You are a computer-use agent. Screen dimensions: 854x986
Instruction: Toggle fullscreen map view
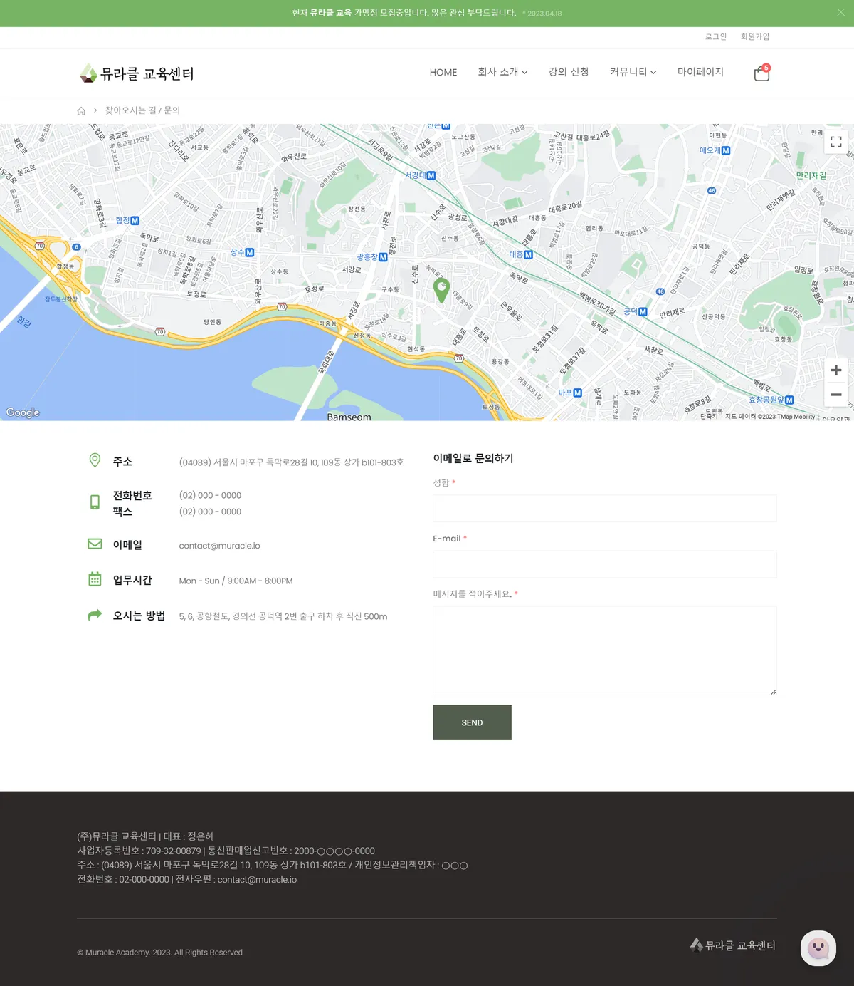(836, 142)
